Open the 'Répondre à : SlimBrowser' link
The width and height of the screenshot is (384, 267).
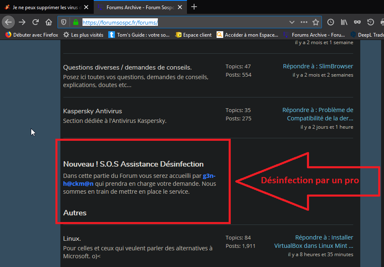point(318,66)
